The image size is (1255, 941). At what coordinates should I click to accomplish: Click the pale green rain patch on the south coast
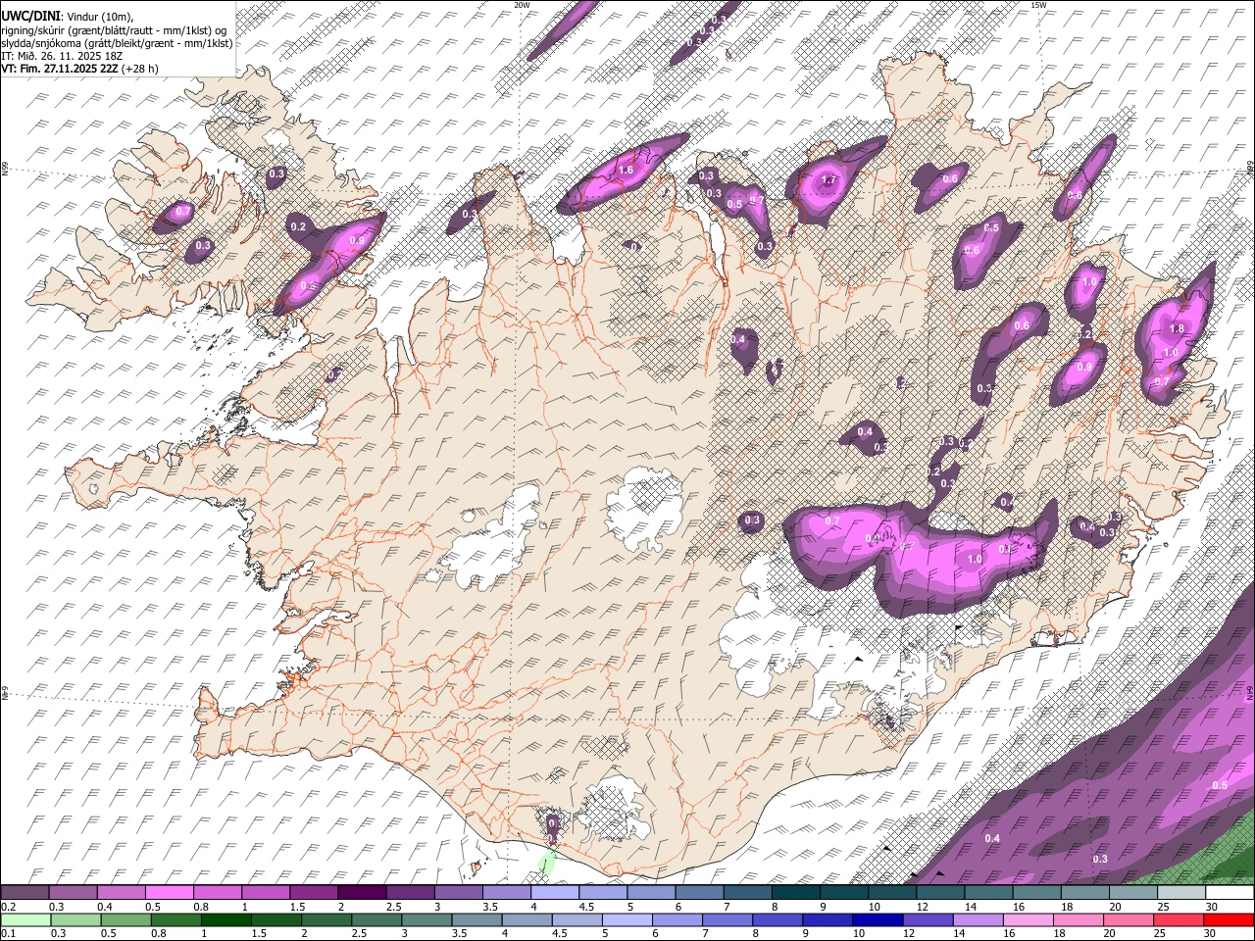(547, 863)
